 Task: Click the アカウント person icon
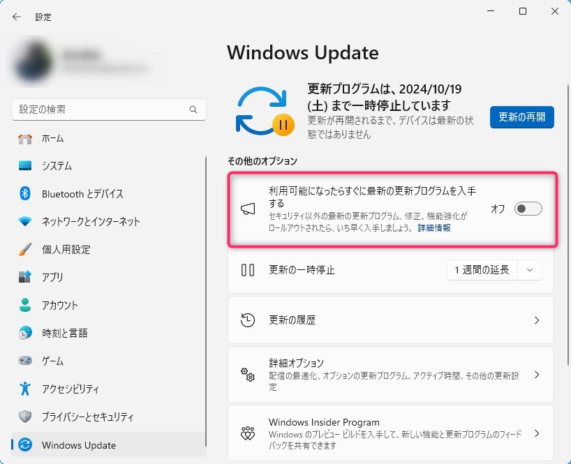[x=25, y=306]
